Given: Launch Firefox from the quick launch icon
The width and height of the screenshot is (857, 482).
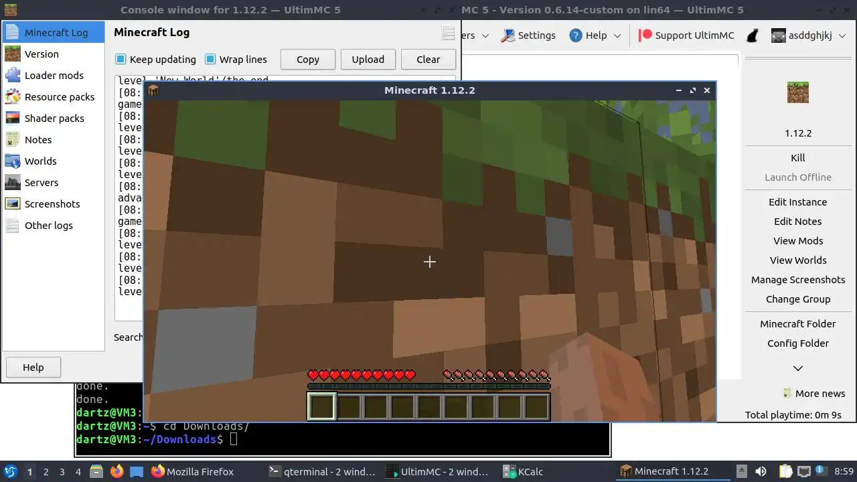Looking at the screenshot, I should point(117,471).
